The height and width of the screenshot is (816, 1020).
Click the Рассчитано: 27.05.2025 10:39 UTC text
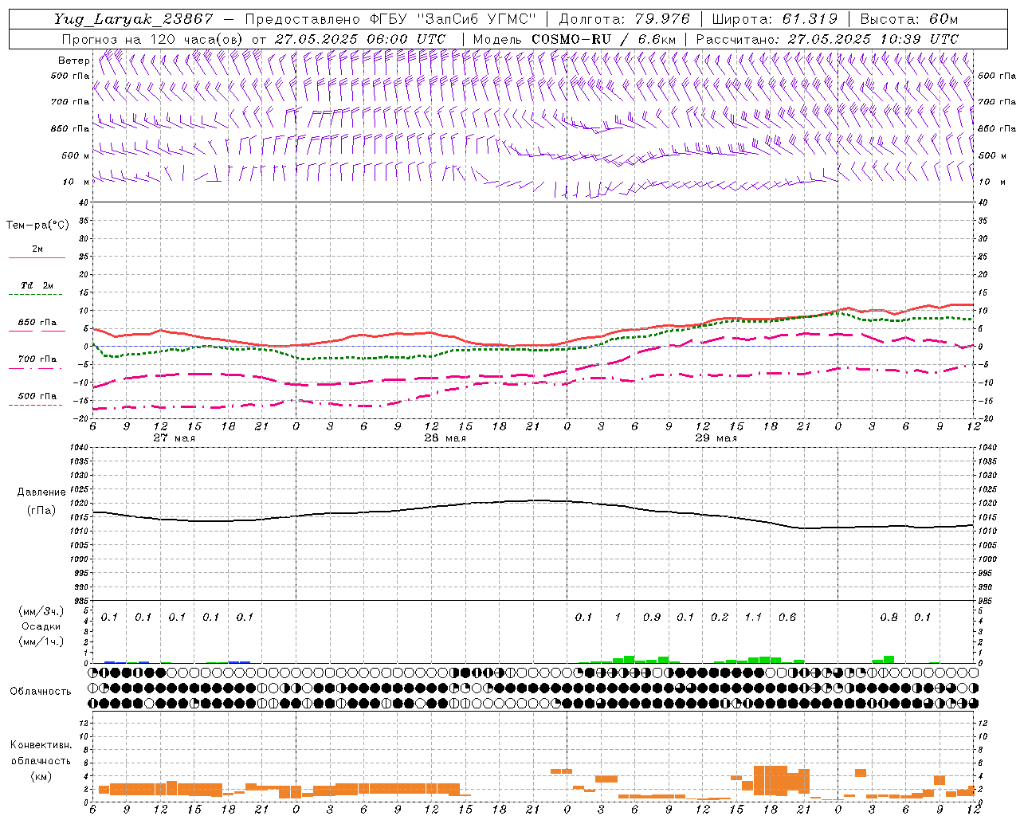point(828,39)
